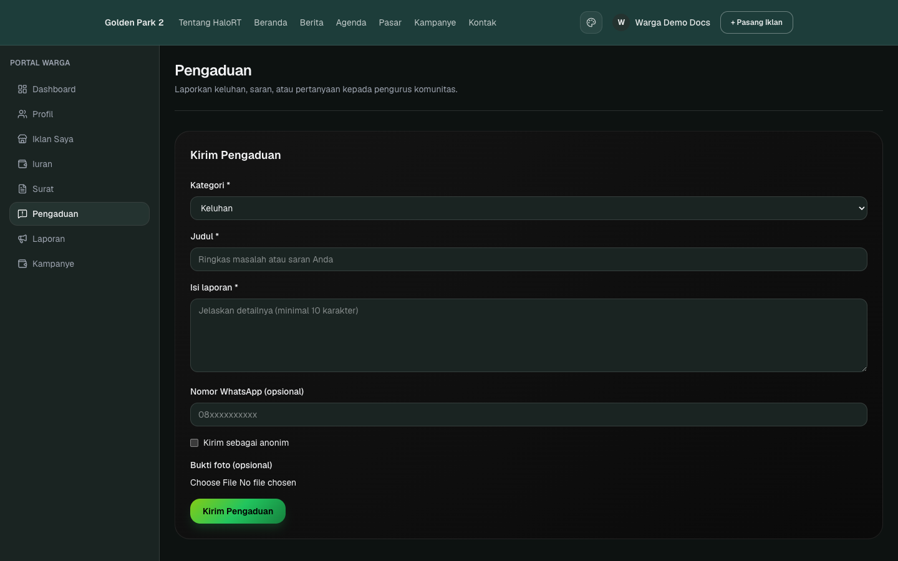The width and height of the screenshot is (898, 561).
Task: Open Iuran in the sidebar
Action: [79, 164]
